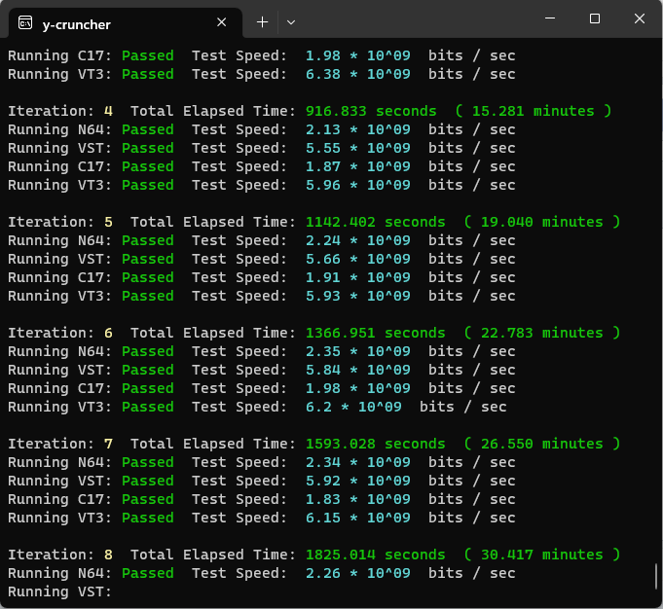
Task: Click the 30.417 minutes value
Action: click(x=540, y=555)
